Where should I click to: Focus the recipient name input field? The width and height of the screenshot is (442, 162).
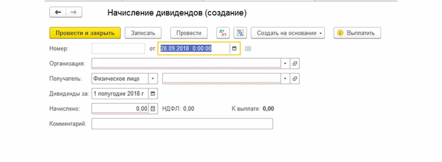(x=222, y=78)
